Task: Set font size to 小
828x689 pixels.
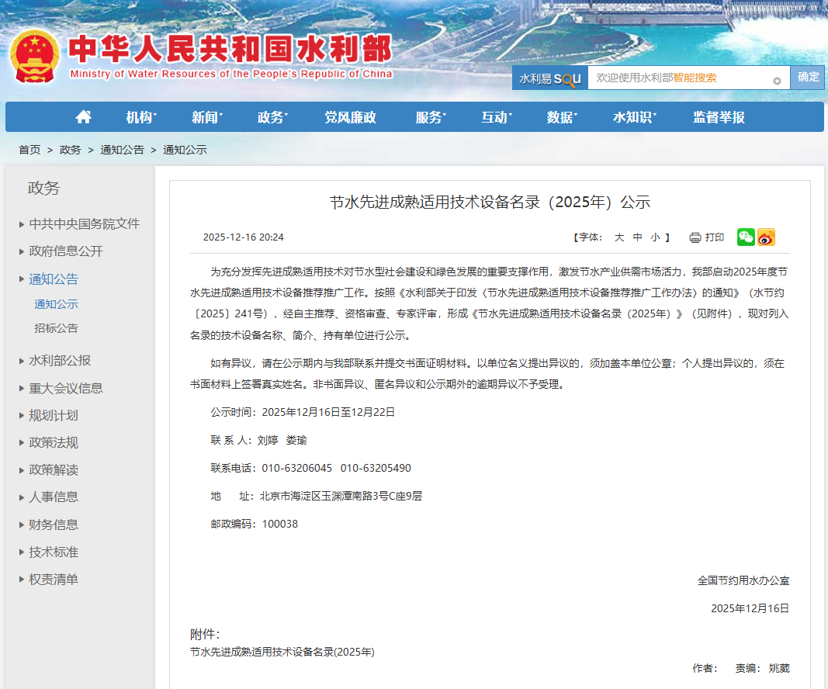Action: pyautogui.click(x=656, y=237)
